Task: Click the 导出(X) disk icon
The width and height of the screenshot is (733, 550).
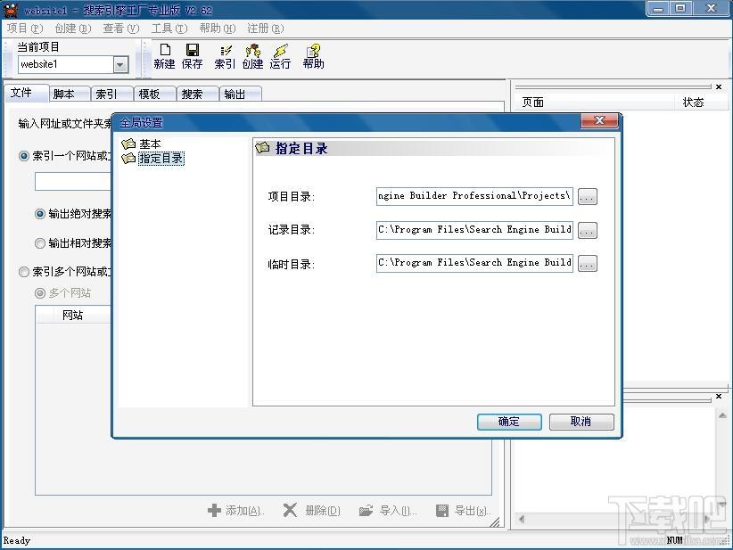Action: pyautogui.click(x=441, y=510)
